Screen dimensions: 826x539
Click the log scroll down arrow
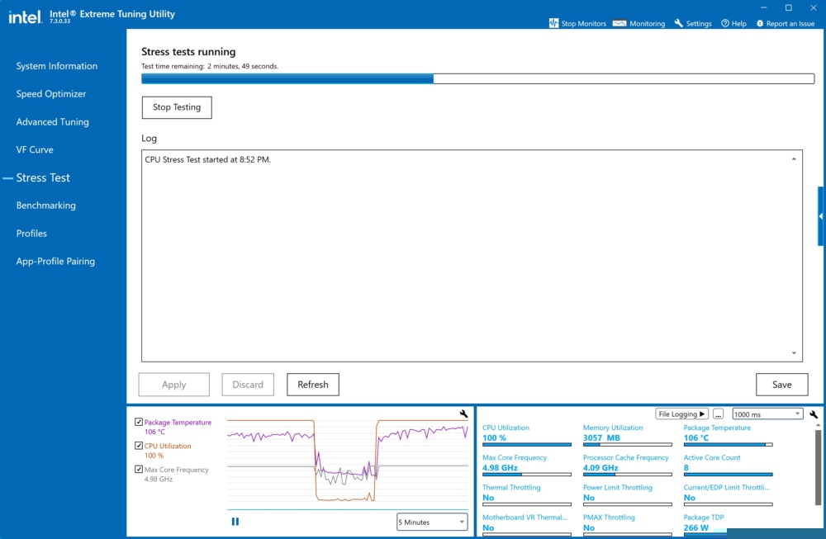click(794, 353)
